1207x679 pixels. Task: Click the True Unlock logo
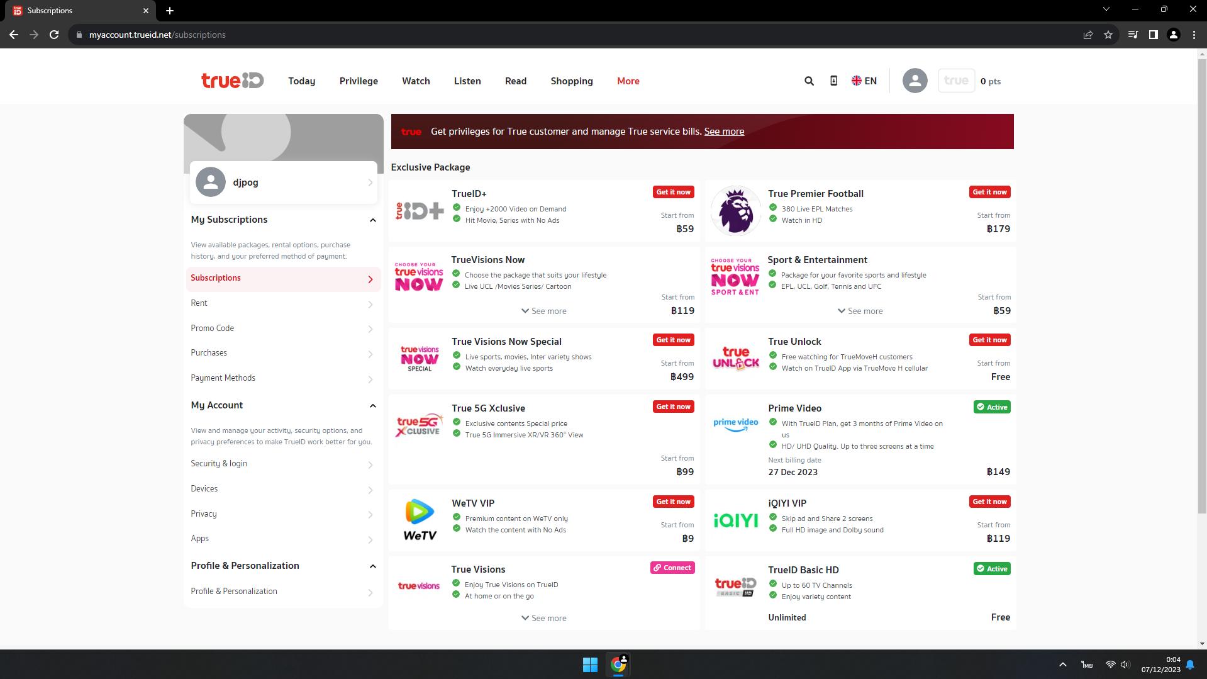[735, 359]
